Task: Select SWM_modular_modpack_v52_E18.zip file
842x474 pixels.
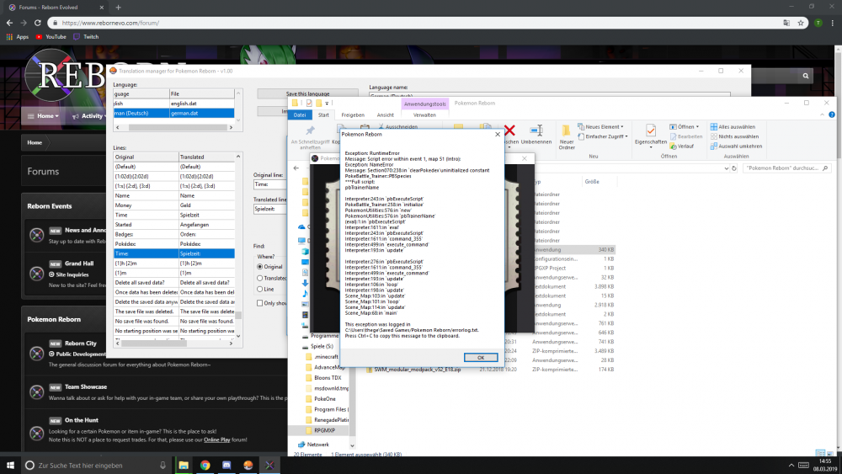Action: pyautogui.click(x=417, y=370)
